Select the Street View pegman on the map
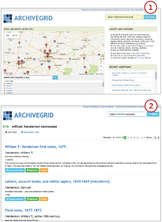The image size is (162, 222). click(101, 61)
